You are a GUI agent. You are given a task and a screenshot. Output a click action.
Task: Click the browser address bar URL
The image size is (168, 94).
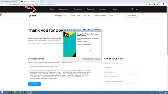(34, 4)
